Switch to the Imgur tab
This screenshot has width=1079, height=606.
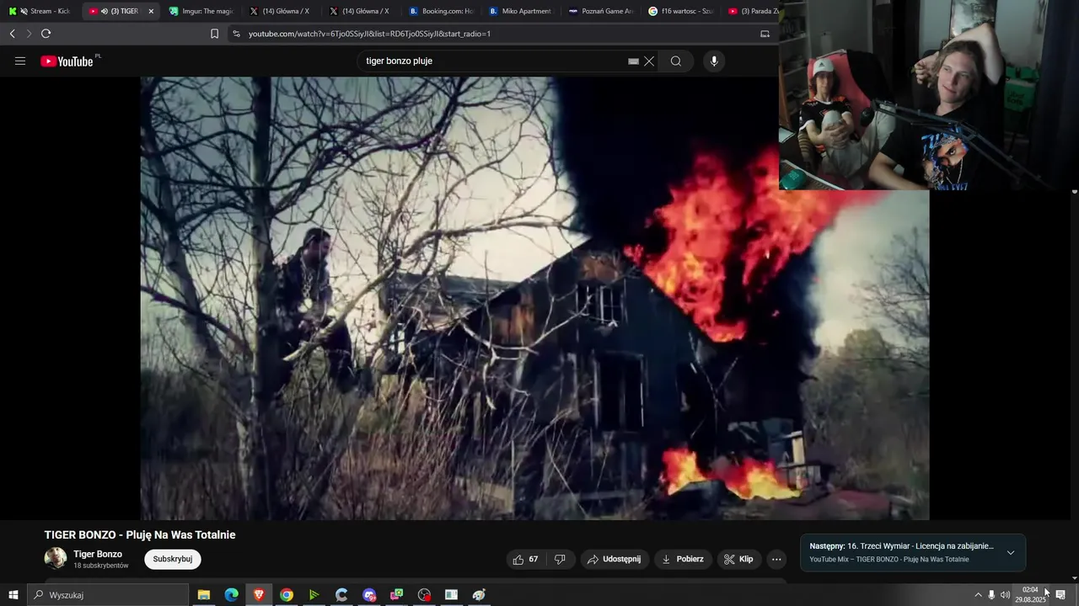click(x=201, y=11)
